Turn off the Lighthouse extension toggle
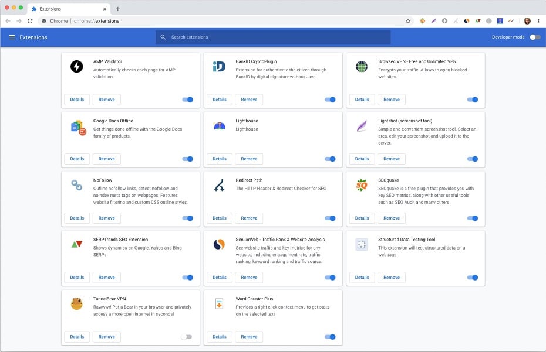 pos(330,159)
